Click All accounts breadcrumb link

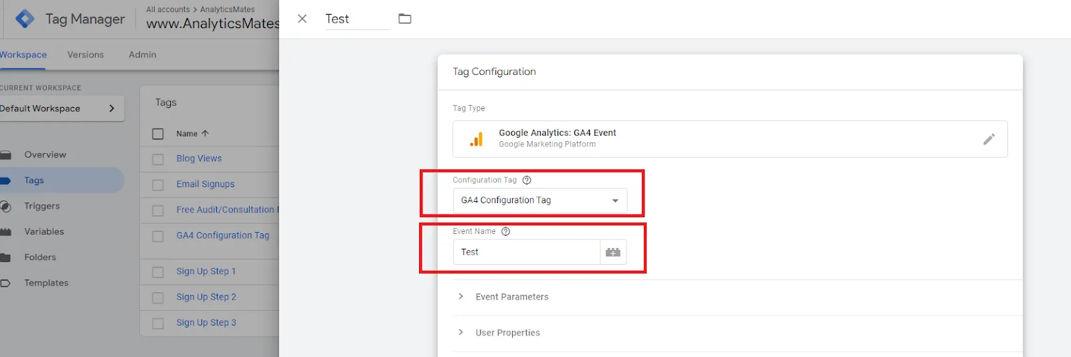pos(168,9)
